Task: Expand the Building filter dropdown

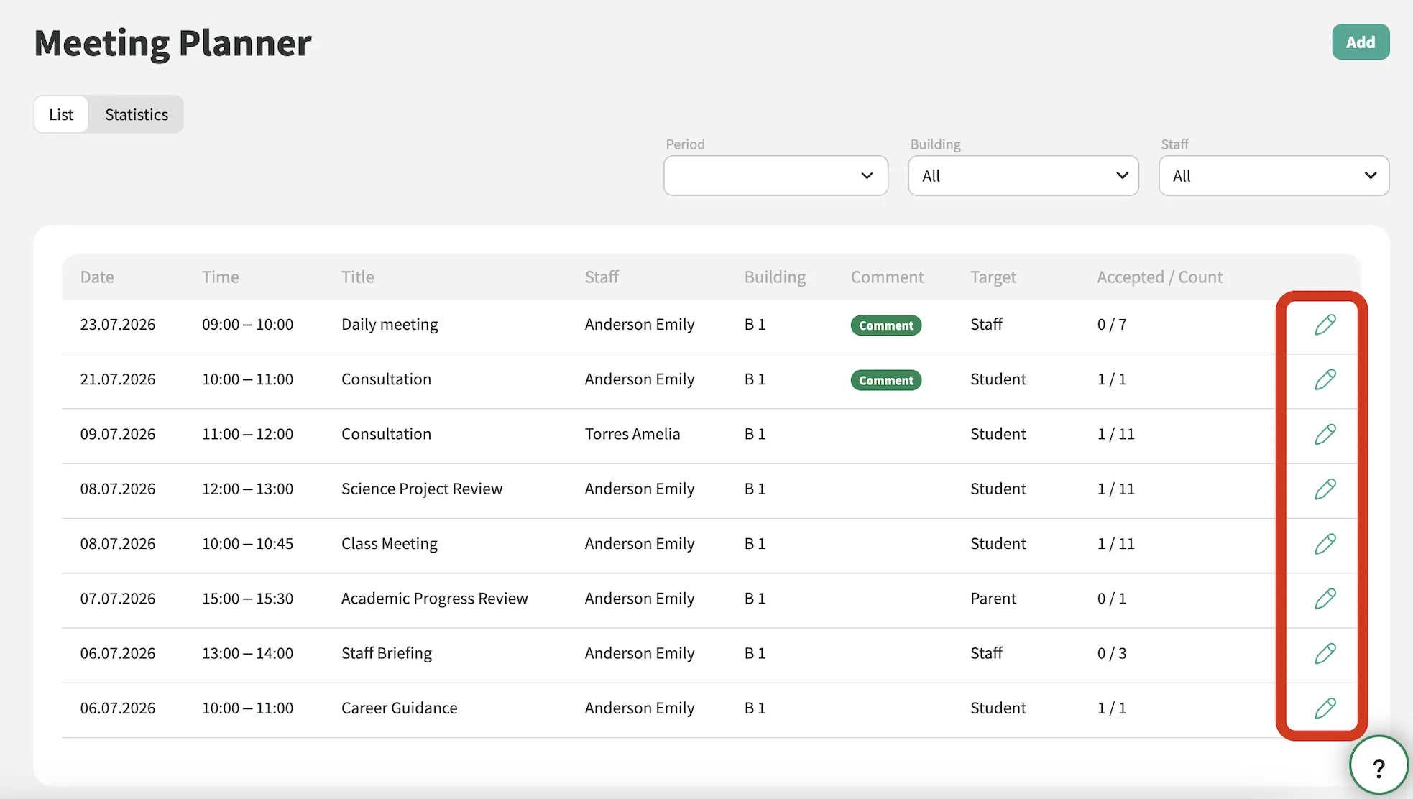Action: [1023, 175]
